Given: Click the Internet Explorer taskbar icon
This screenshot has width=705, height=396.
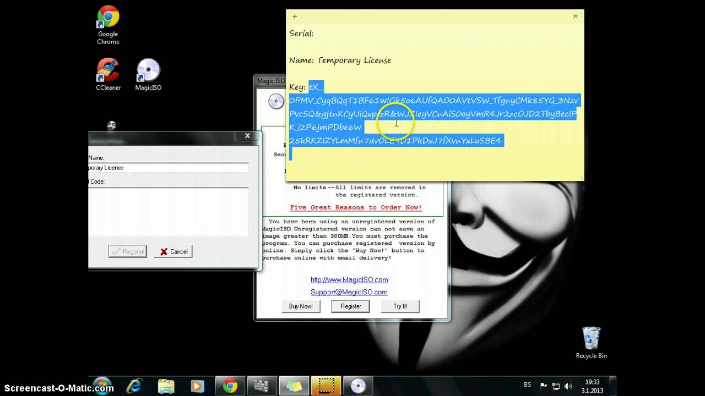Looking at the screenshot, I should point(134,386).
